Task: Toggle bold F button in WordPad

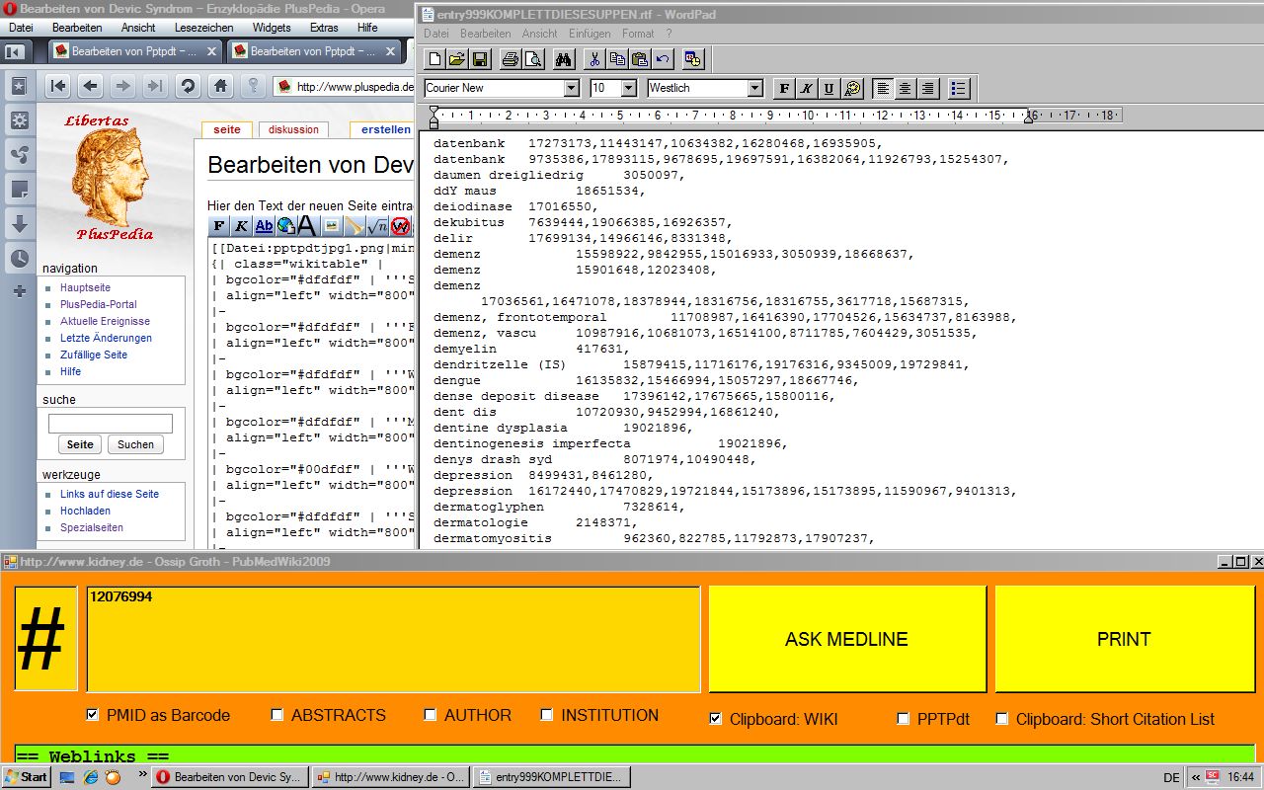Action: tap(784, 89)
